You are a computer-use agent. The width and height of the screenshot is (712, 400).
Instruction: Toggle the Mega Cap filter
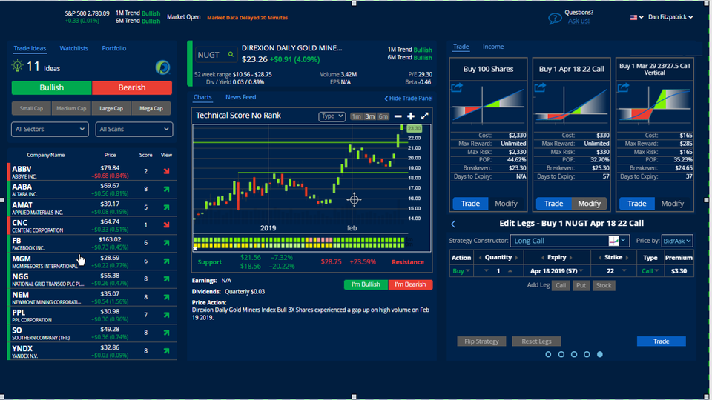151,108
